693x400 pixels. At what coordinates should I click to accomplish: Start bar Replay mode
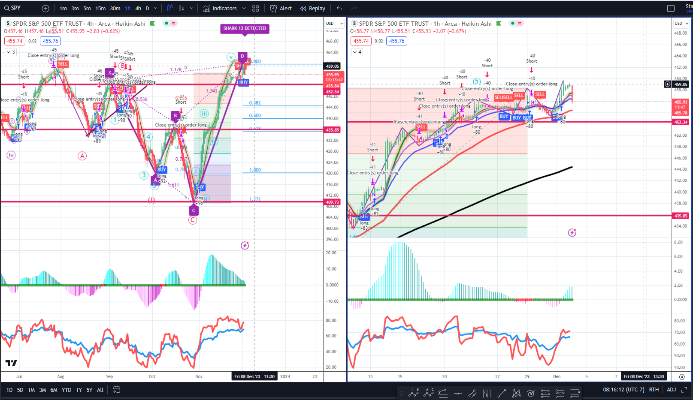[312, 8]
